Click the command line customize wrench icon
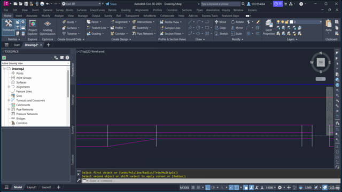The image size is (342, 192). pyautogui.click(x=79, y=180)
